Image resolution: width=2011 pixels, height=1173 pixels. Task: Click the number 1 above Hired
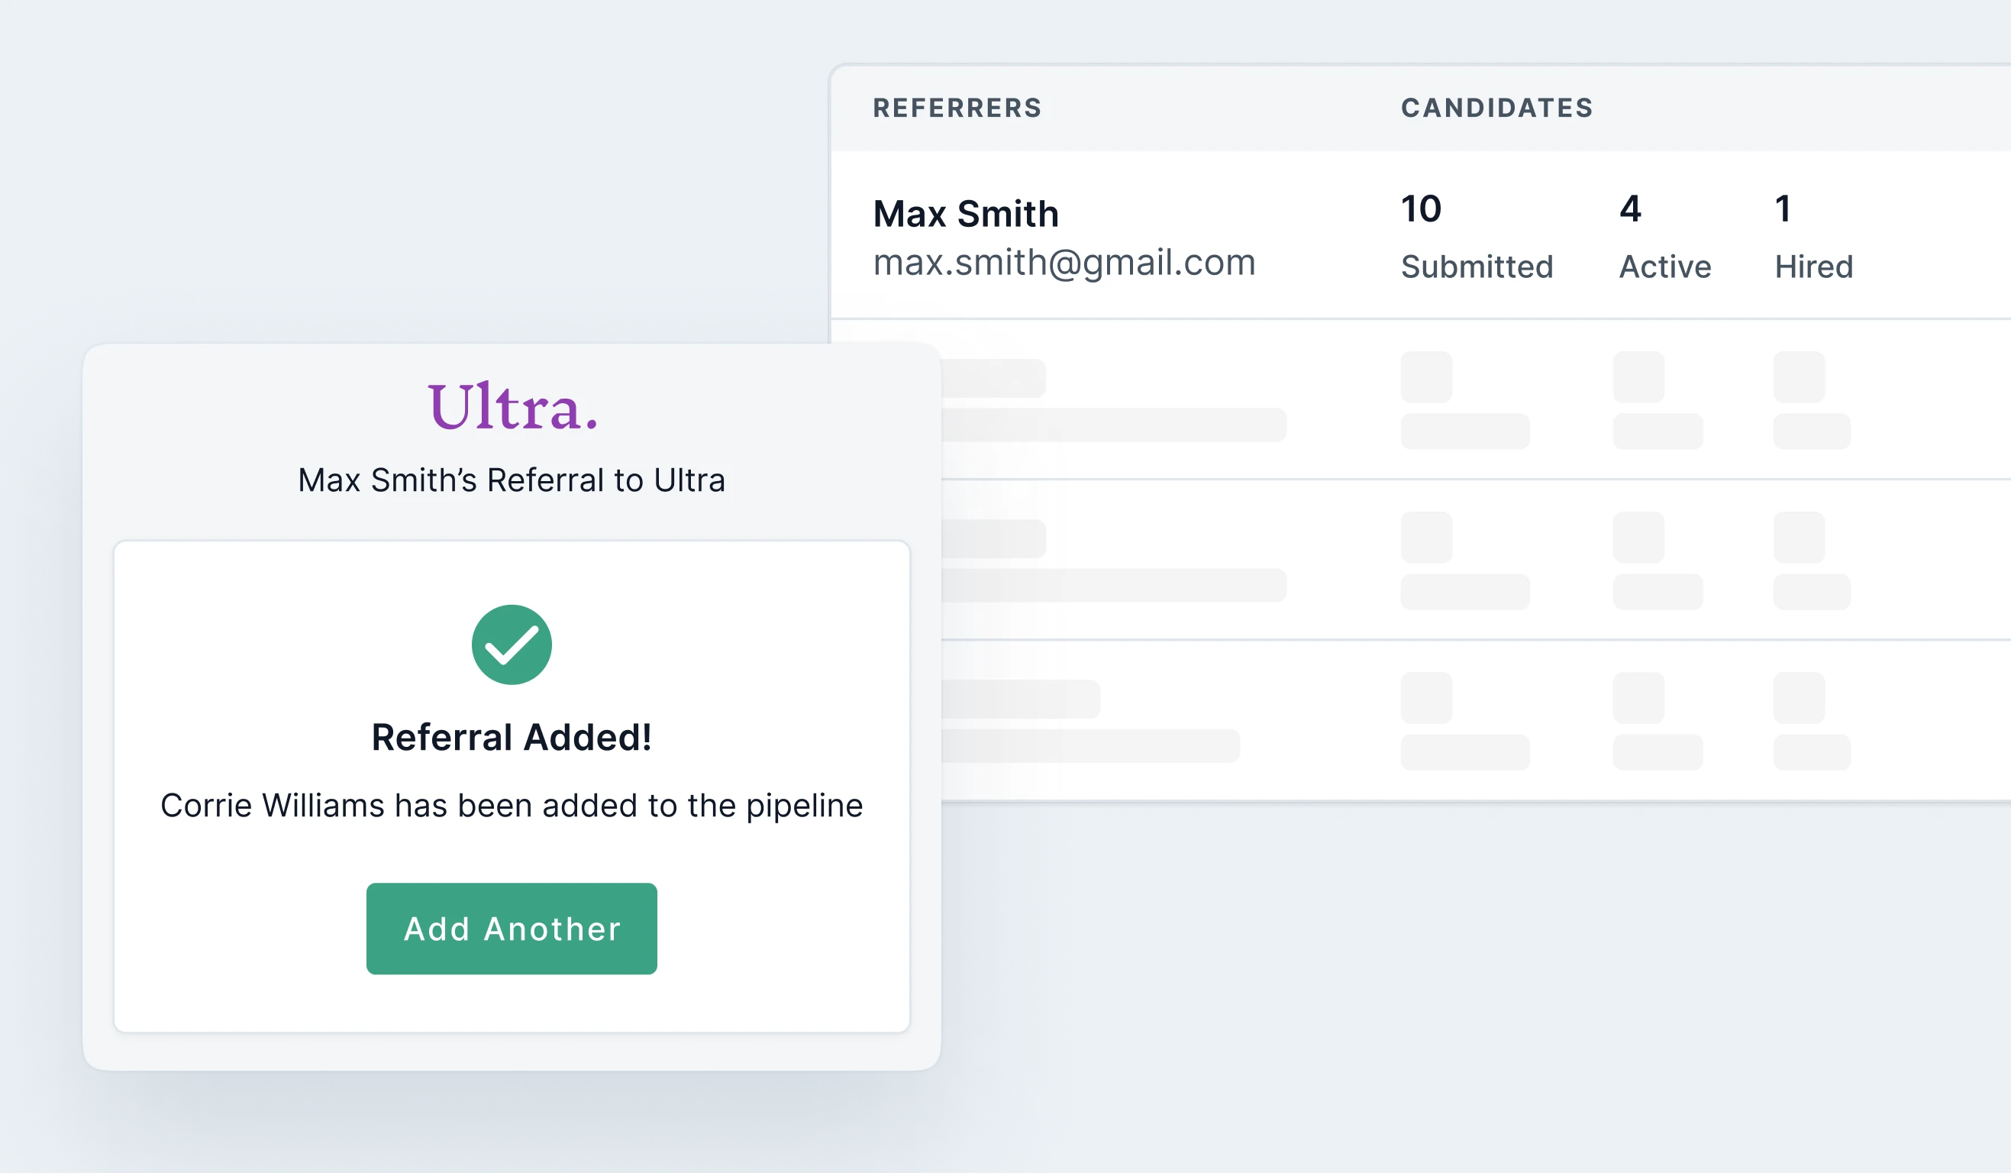(x=1783, y=209)
